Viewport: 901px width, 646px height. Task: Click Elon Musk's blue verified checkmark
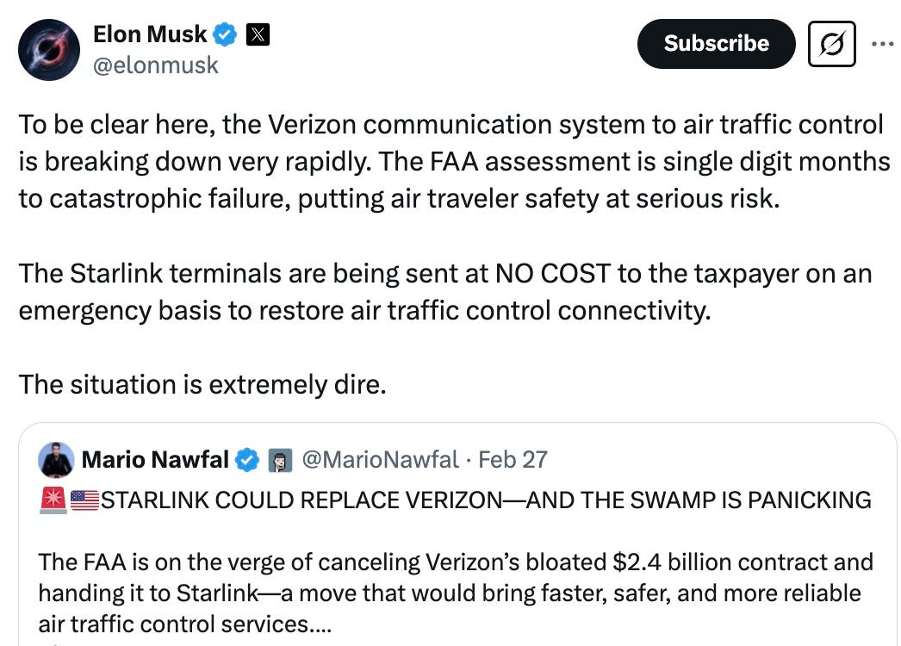[223, 34]
